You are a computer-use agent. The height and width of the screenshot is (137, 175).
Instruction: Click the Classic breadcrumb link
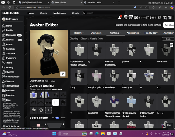[x=84, y=39]
